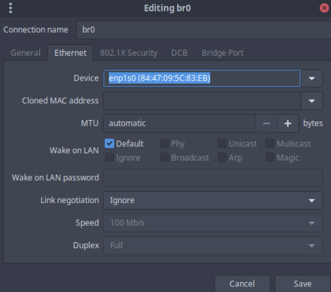This screenshot has width=331, height=292.
Task: Decrease MTU with the minus button
Action: coord(266,124)
